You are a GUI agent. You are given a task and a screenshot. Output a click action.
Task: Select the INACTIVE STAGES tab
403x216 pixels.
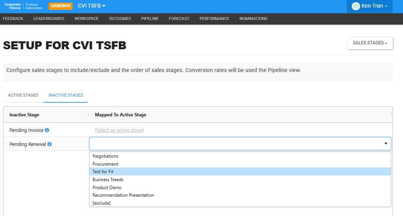tap(66, 95)
